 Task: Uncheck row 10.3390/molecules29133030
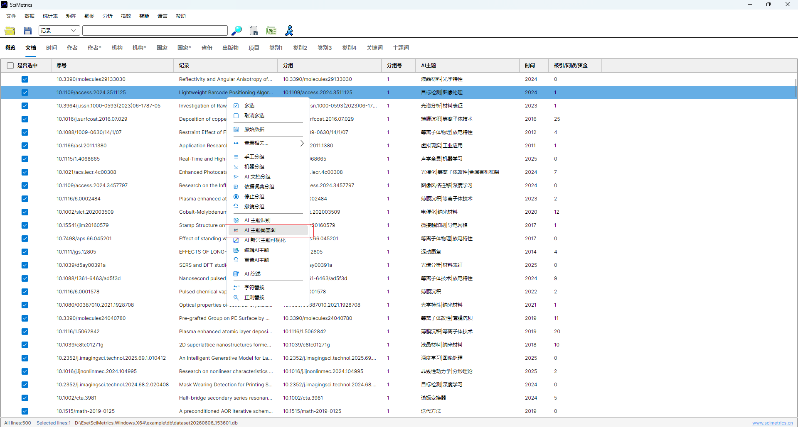(x=25, y=79)
